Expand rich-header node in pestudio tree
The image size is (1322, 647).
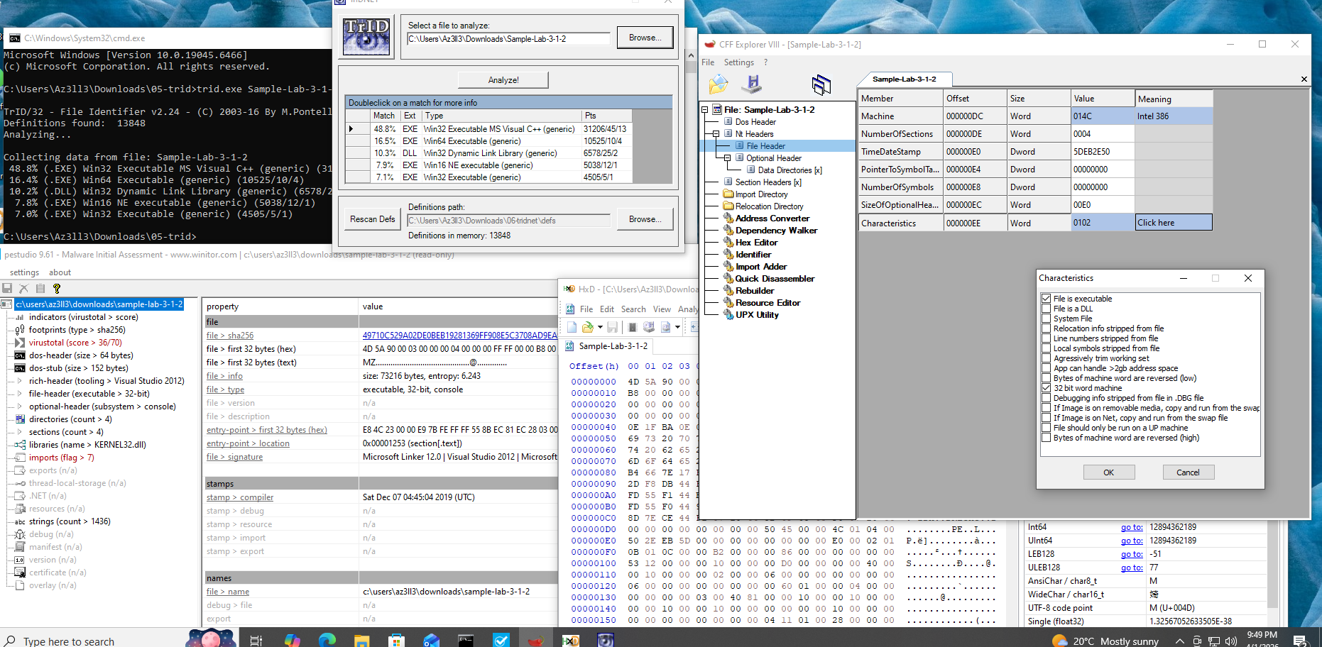(20, 381)
